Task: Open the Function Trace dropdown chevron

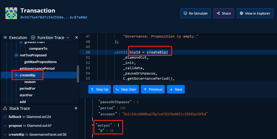Action: click(x=68, y=38)
